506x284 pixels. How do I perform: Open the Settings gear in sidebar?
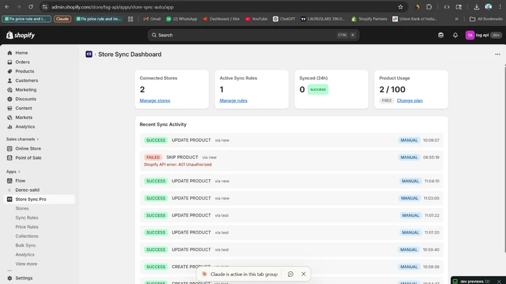[x=9, y=278]
